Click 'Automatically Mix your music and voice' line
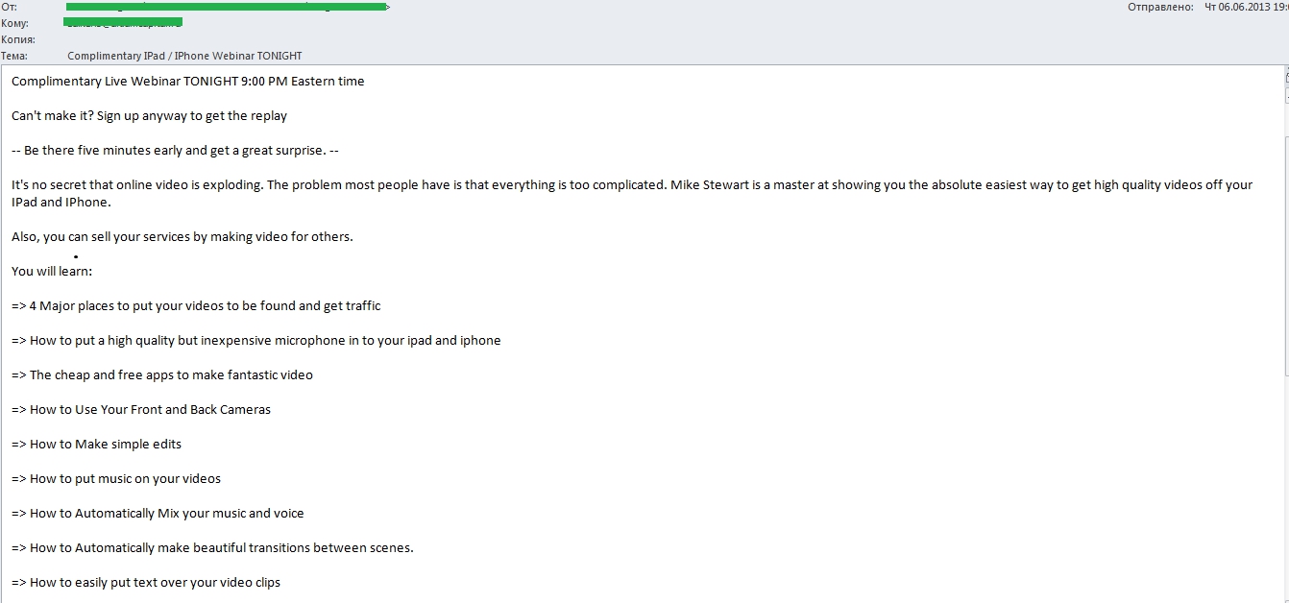The width and height of the screenshot is (1289, 603). click(158, 514)
